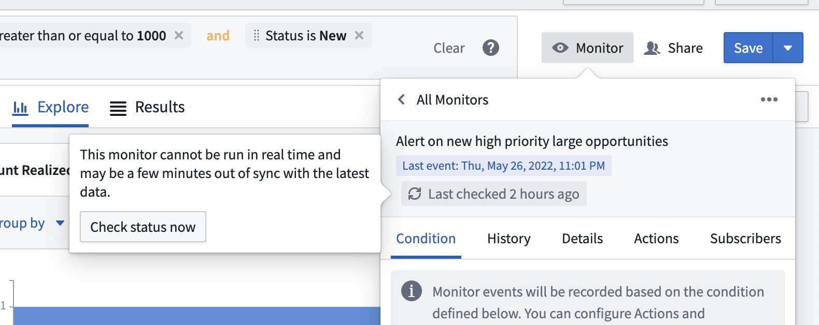Image resolution: width=819 pixels, height=325 pixels.
Task: Select the Actions tab
Action: pyautogui.click(x=656, y=239)
